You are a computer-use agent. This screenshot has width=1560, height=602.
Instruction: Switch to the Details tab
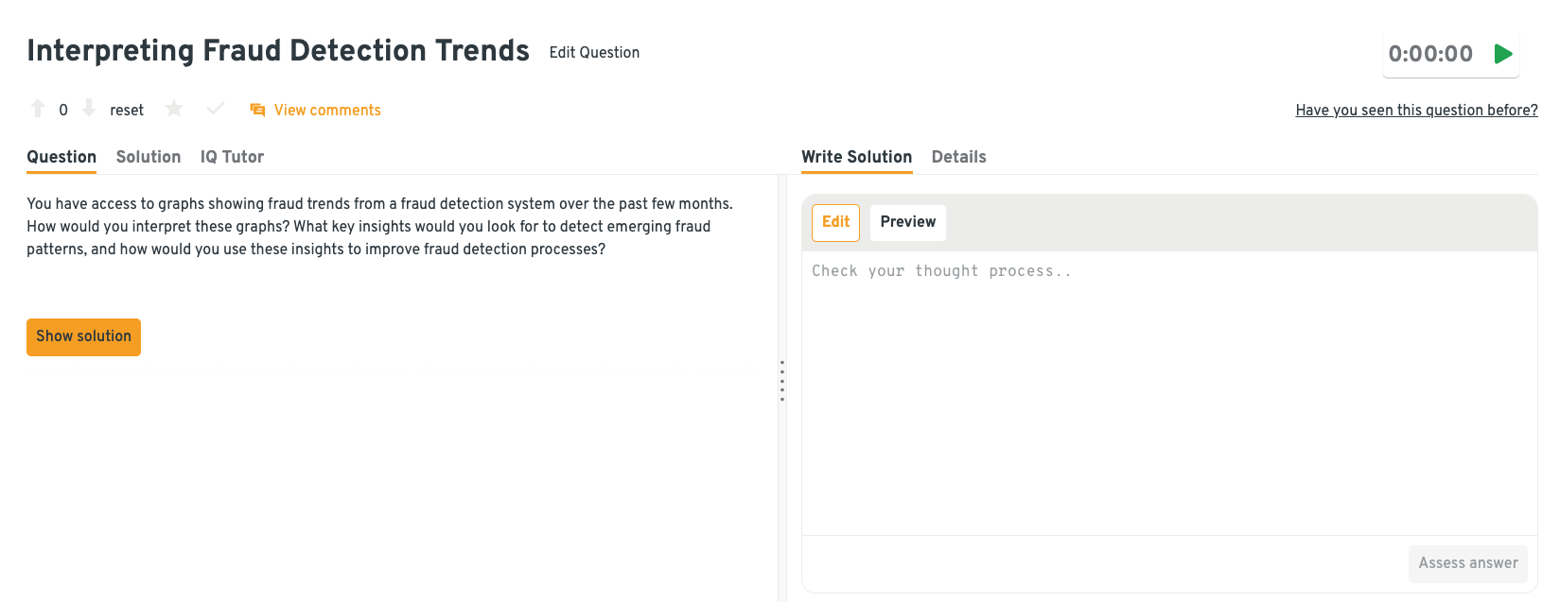coord(958,157)
